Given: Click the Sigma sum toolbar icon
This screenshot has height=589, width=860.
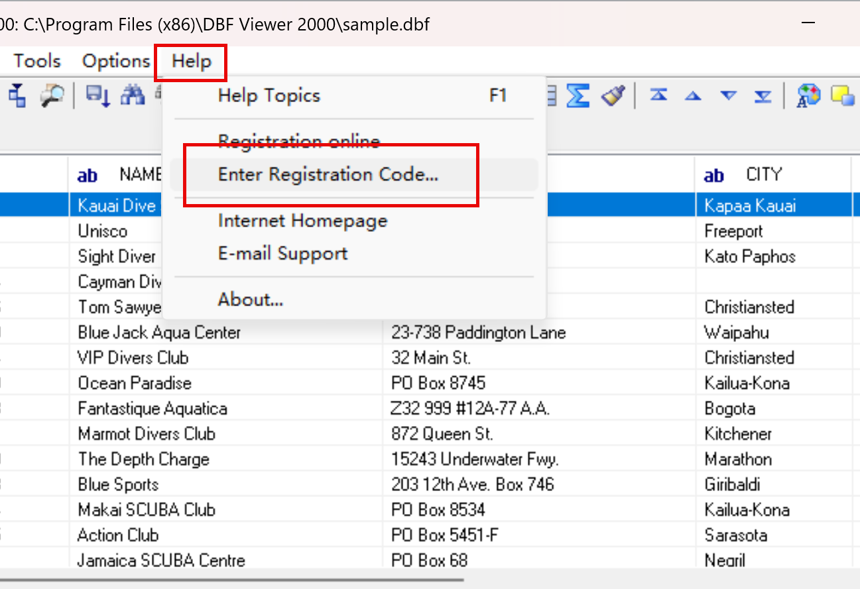Looking at the screenshot, I should (x=578, y=96).
